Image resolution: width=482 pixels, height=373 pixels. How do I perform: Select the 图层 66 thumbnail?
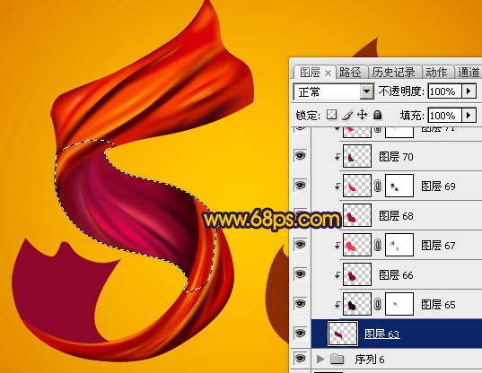(357, 274)
